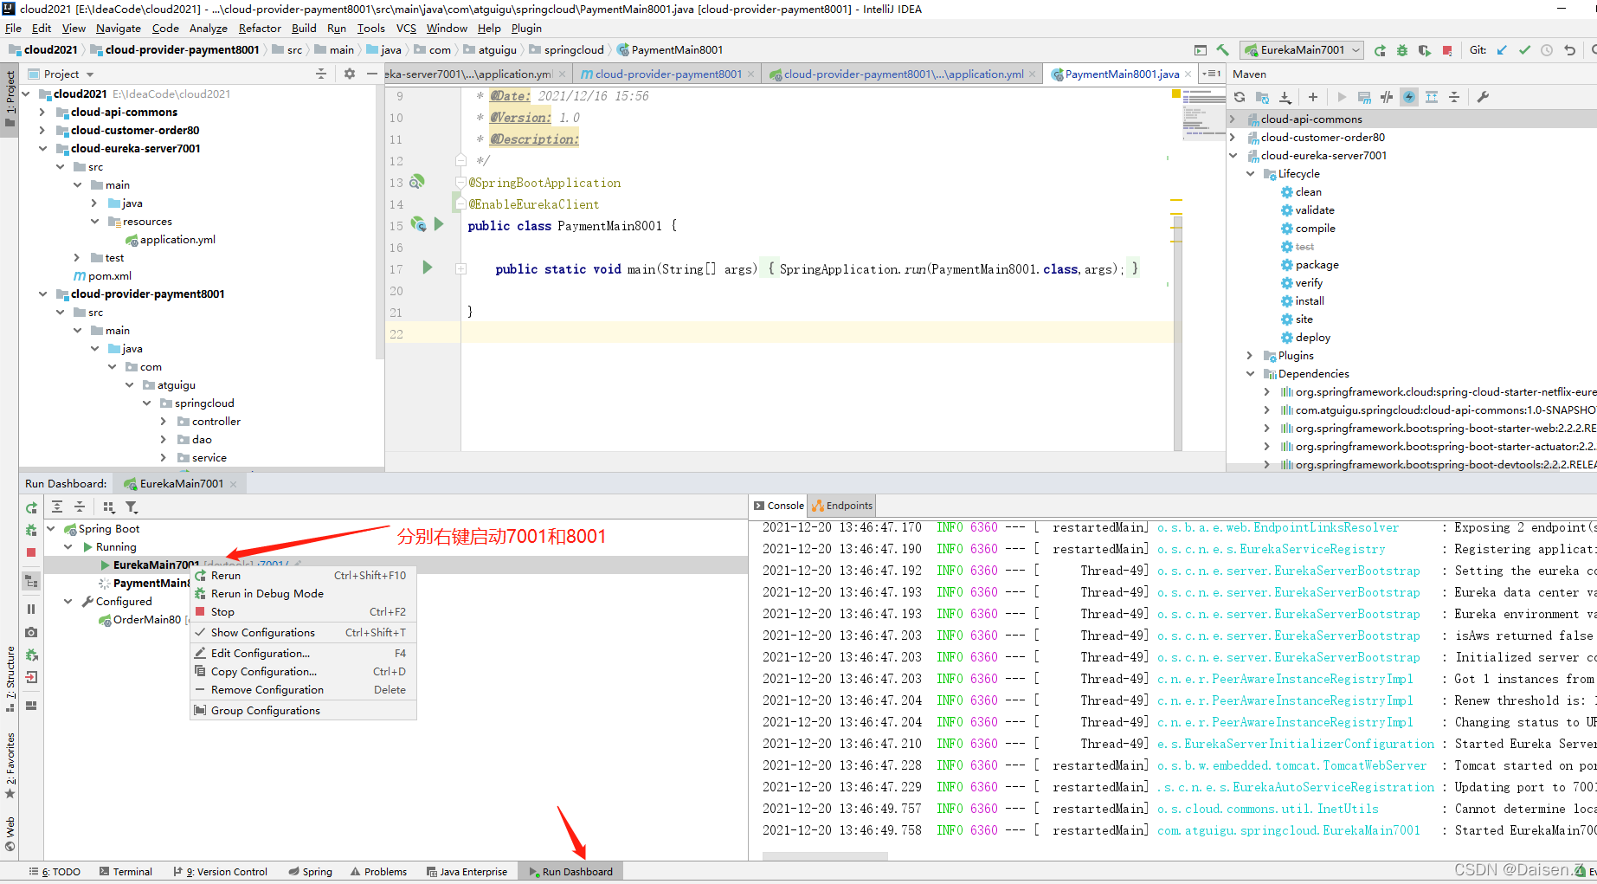Screen dimensions: 1597x884
Task: Click Run Dashboard rerun icon in left strip
Action: tap(31, 508)
